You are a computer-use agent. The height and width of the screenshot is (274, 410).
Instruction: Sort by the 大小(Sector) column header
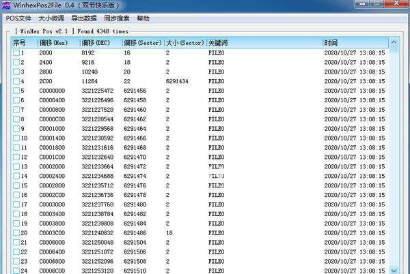coord(186,43)
